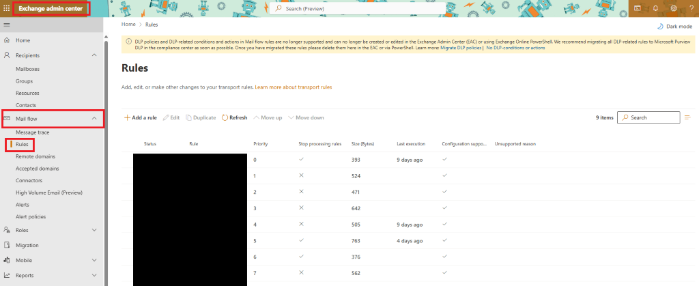Collapse the Recipients section chevron

94,55
